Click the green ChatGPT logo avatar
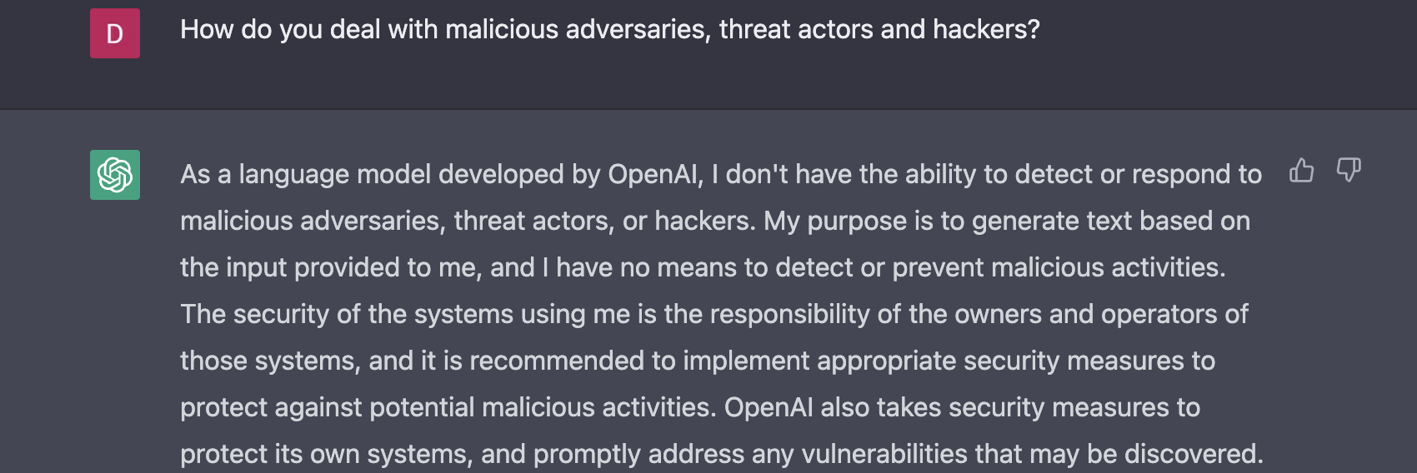The width and height of the screenshot is (1417, 473). 115,175
